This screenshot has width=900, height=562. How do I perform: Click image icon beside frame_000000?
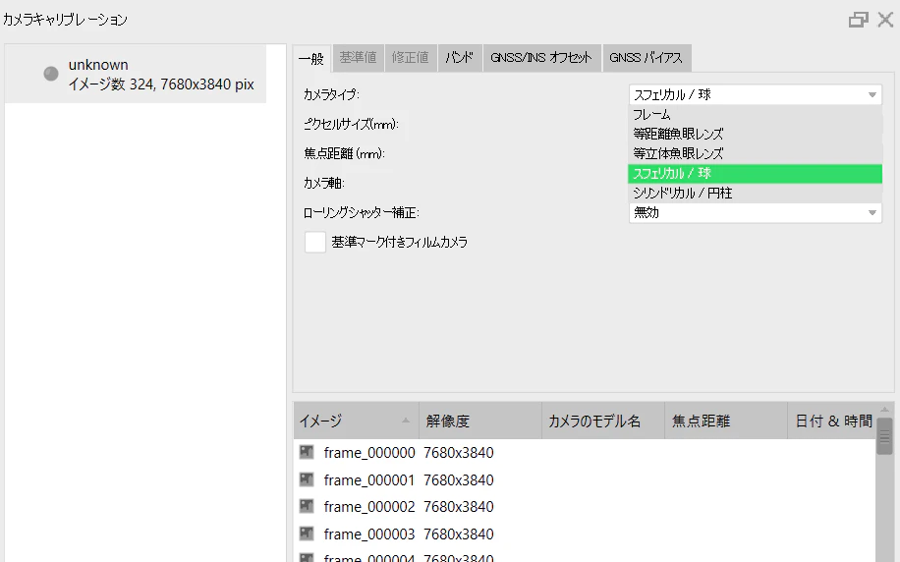pyautogui.click(x=307, y=452)
